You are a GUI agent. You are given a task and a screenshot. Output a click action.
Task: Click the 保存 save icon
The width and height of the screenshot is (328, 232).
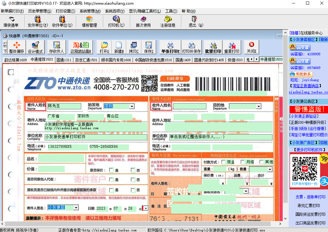tap(149, 48)
